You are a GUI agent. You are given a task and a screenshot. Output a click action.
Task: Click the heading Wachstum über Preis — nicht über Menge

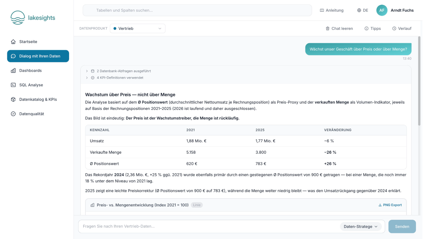[130, 95]
